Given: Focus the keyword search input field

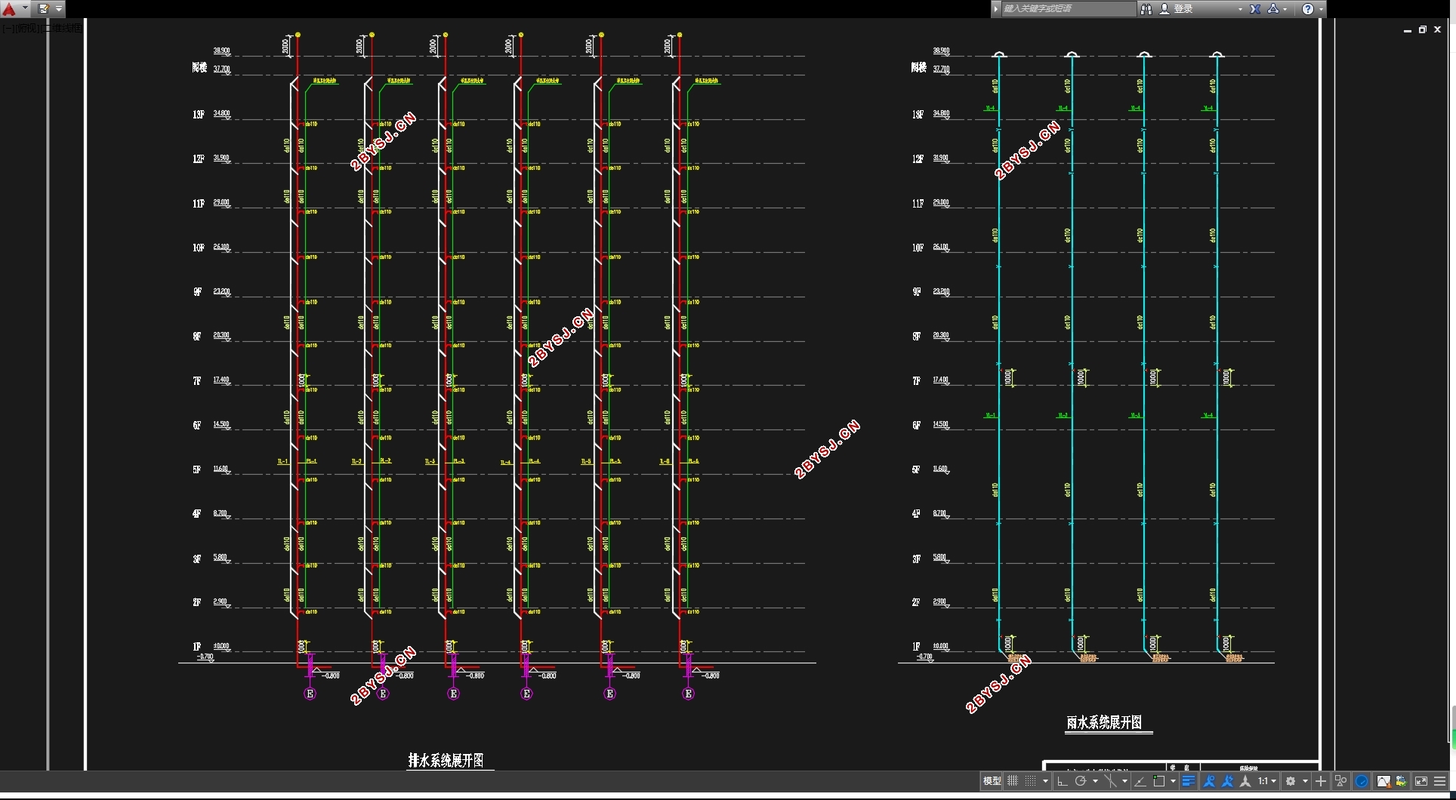Looking at the screenshot, I should [1068, 9].
